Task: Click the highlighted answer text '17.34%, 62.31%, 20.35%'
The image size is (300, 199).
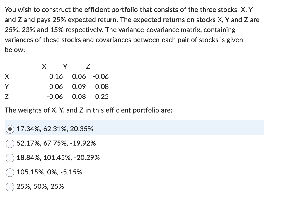Action: 55,129
